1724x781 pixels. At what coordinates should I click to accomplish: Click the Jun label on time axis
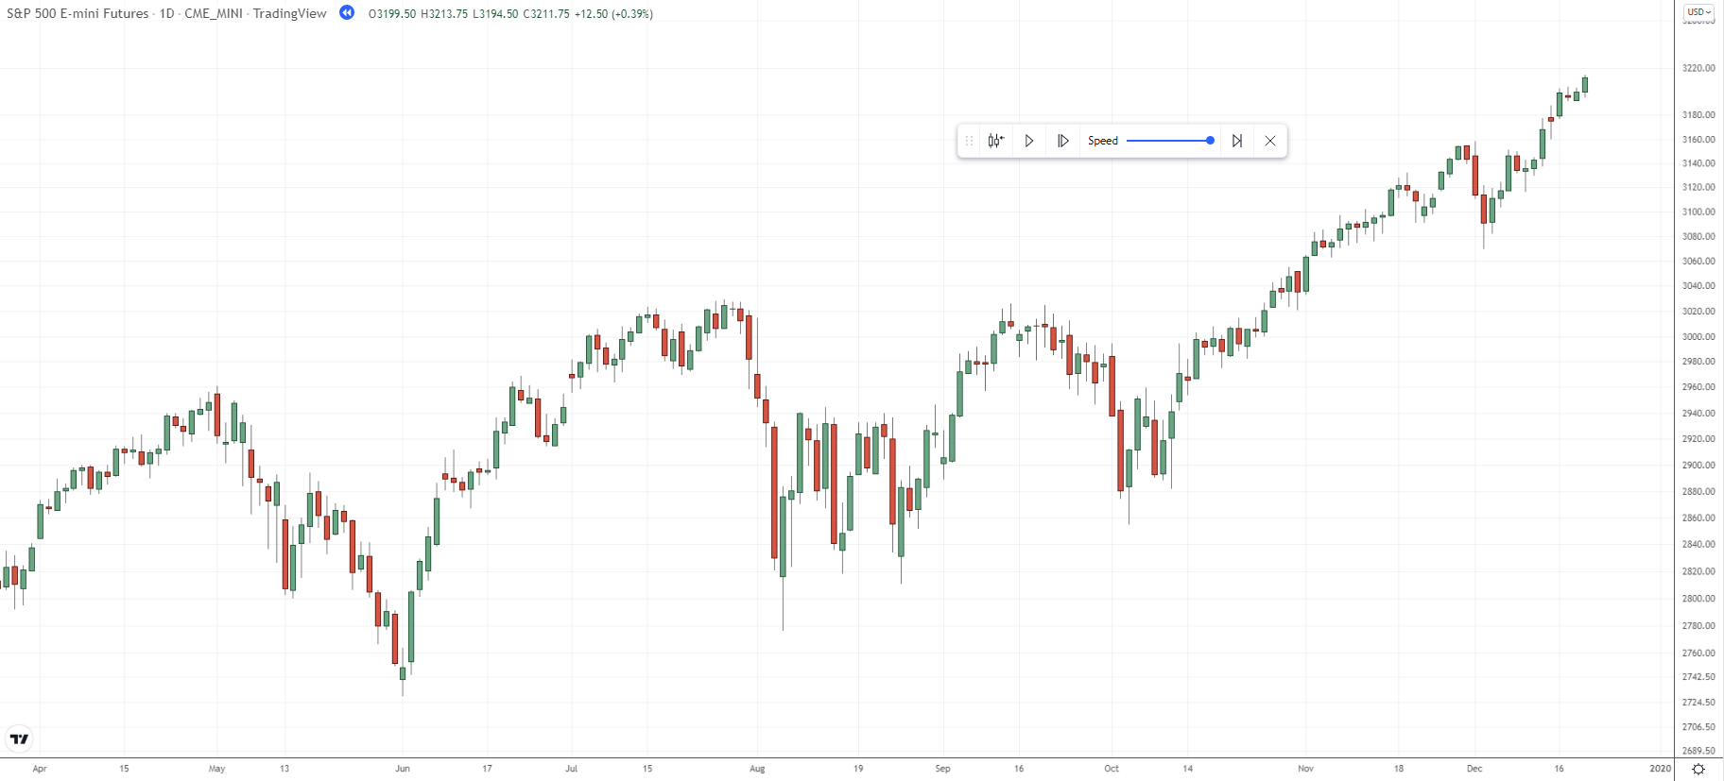click(403, 769)
